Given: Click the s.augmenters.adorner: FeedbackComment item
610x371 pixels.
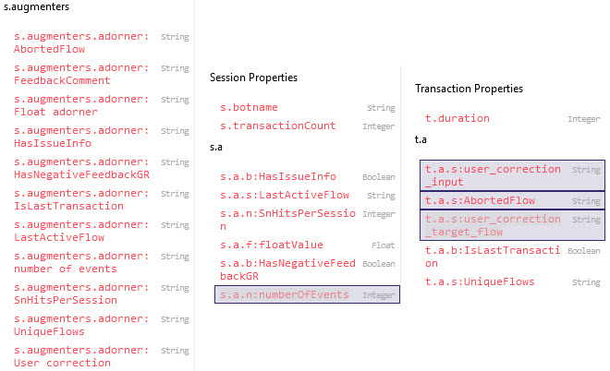Looking at the screenshot, I should click(81, 75).
